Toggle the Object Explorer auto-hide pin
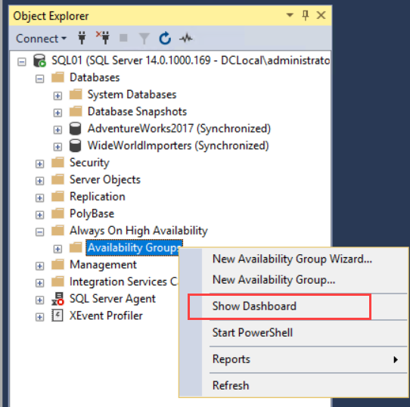This screenshot has width=410, height=407. click(306, 15)
